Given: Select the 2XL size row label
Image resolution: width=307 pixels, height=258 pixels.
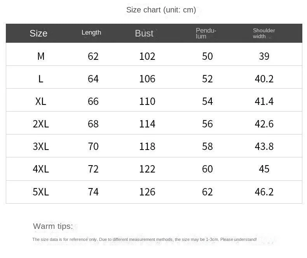Looking at the screenshot, I should pyautogui.click(x=41, y=124).
